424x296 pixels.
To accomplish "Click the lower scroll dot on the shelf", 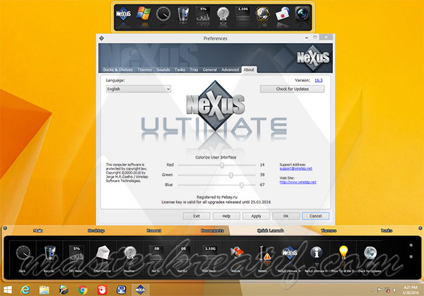I will [411, 256].
